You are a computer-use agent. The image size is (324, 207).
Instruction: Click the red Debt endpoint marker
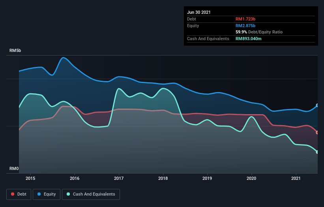317,133
